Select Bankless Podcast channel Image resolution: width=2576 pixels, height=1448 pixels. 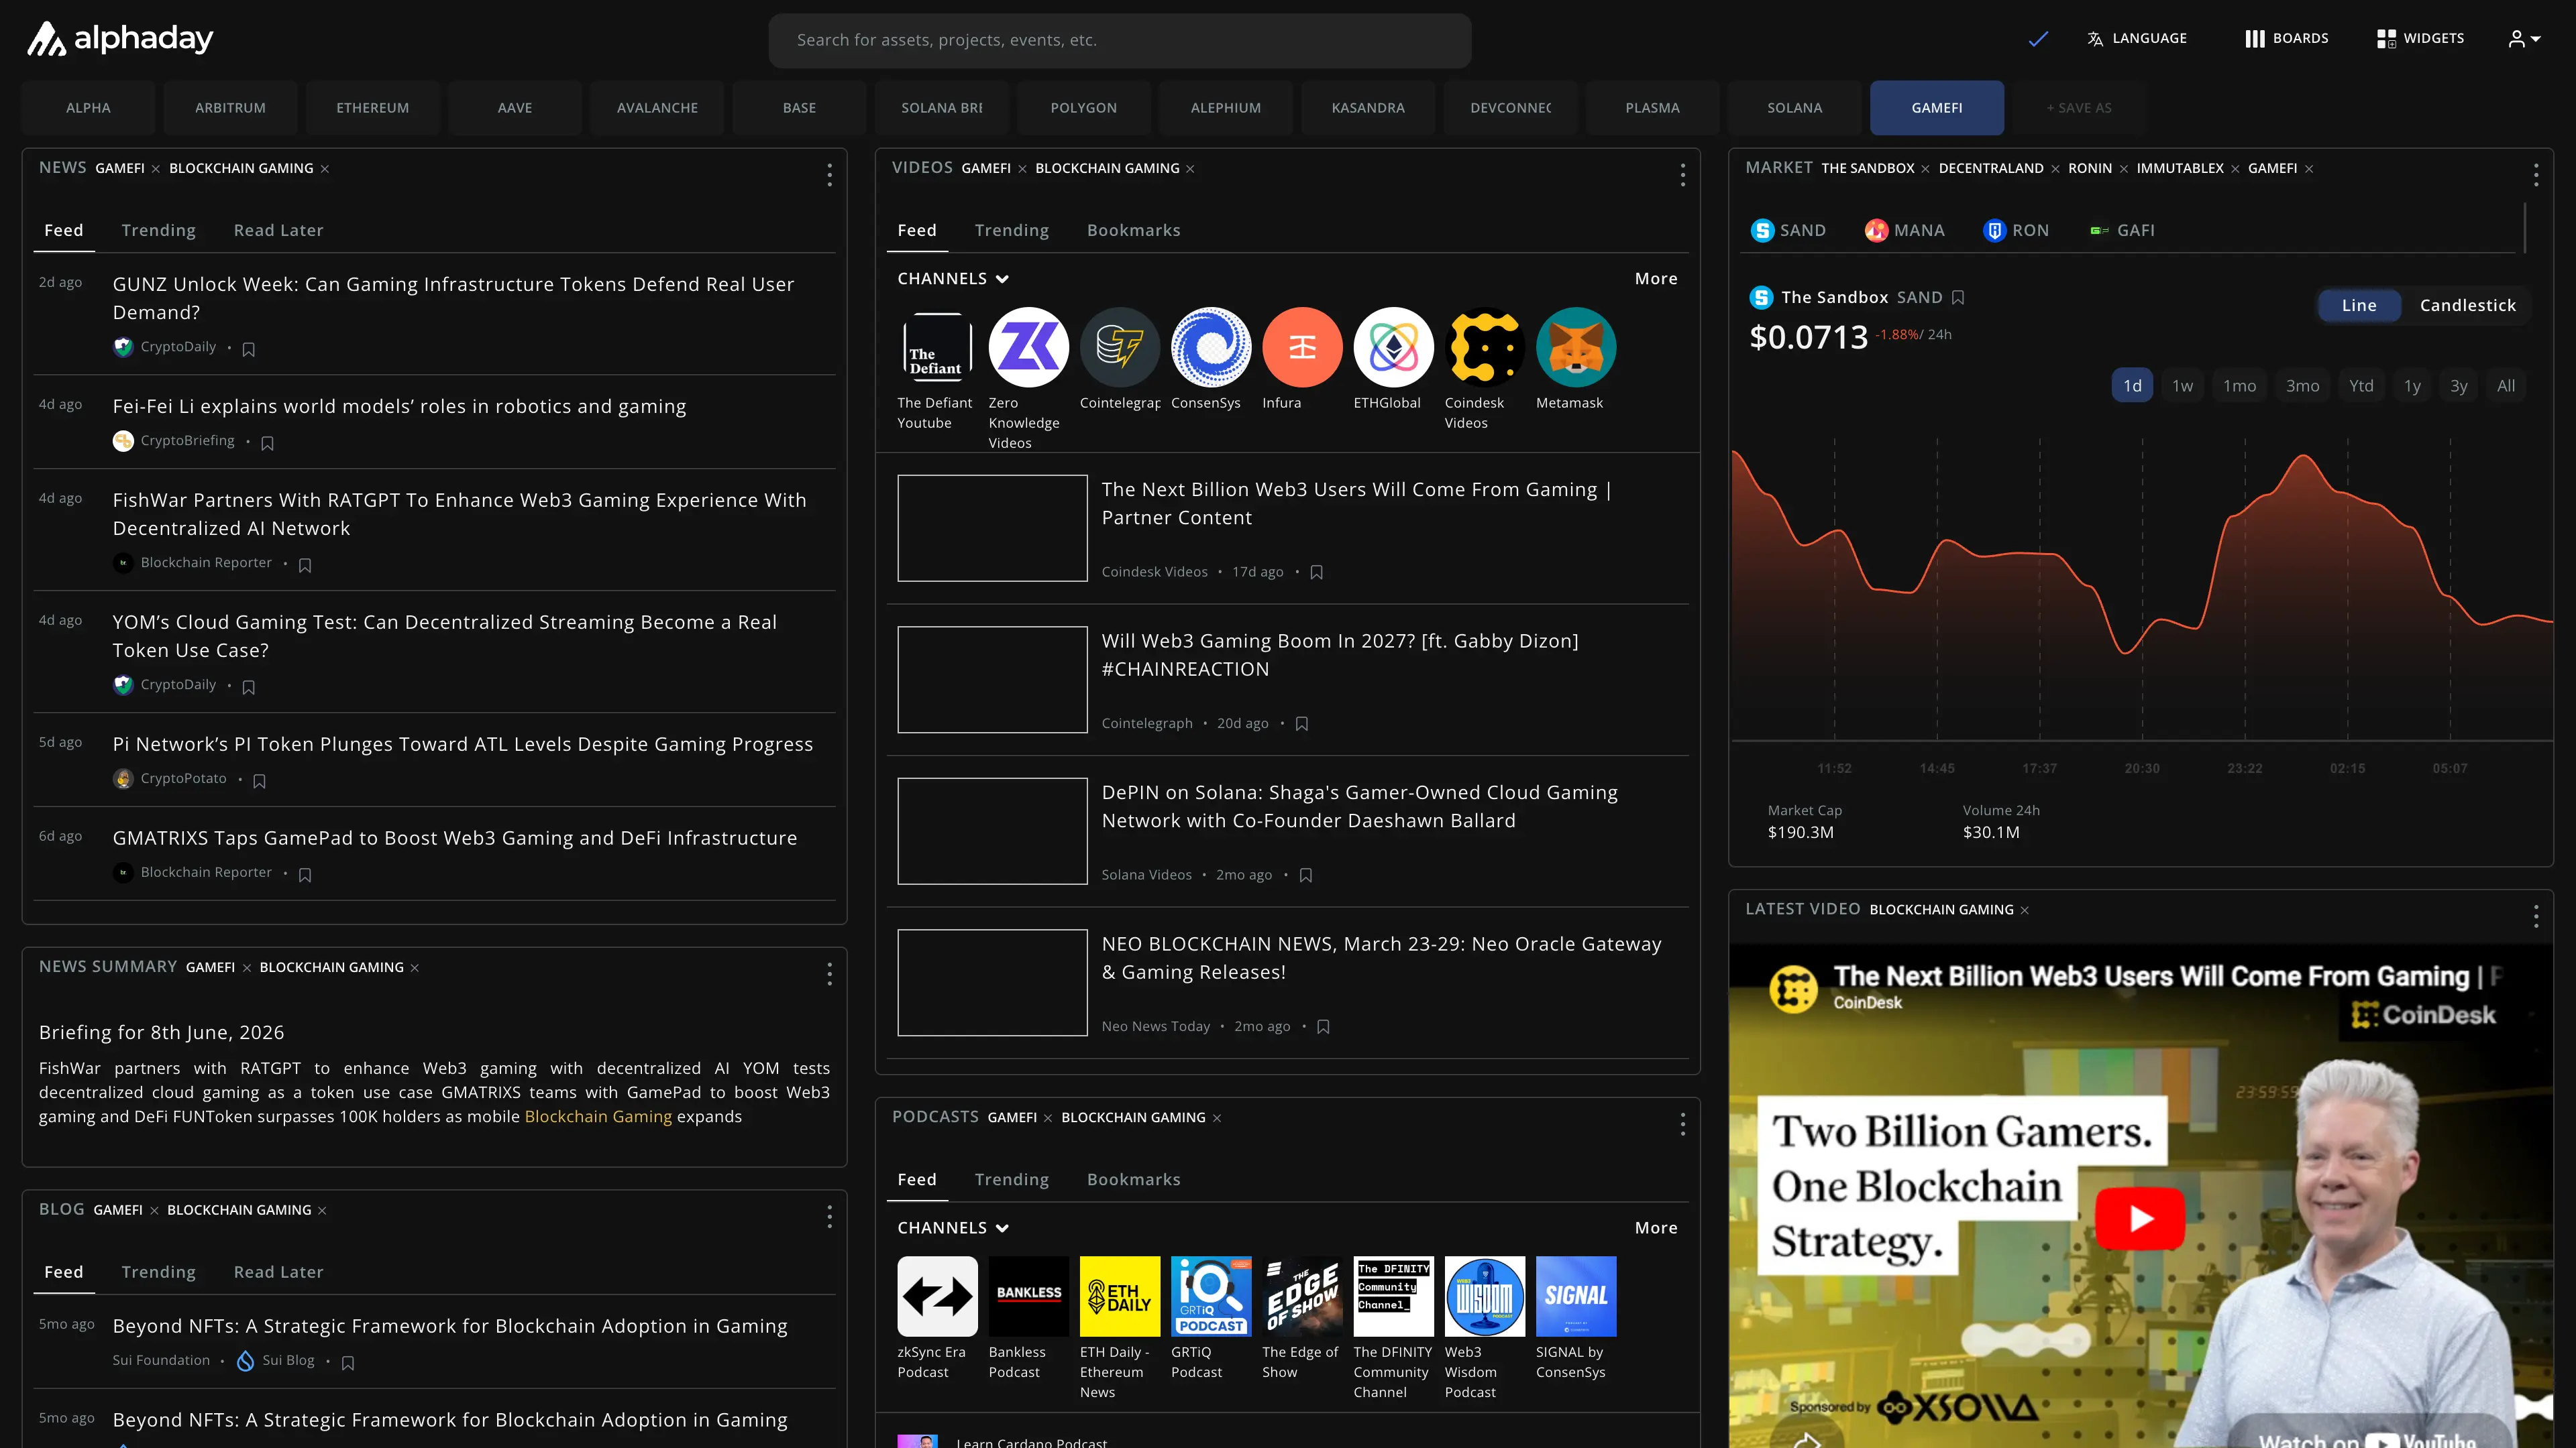tap(1028, 1296)
